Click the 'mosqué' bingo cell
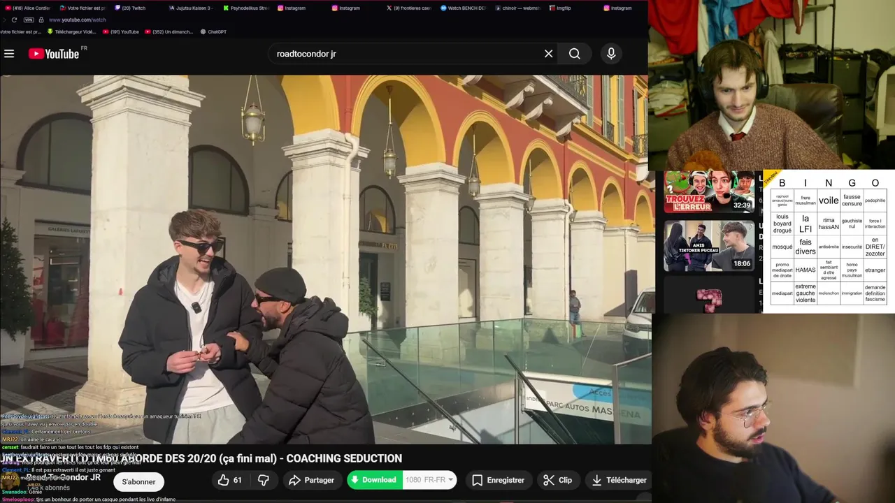This screenshot has height=503, width=895. [782, 247]
